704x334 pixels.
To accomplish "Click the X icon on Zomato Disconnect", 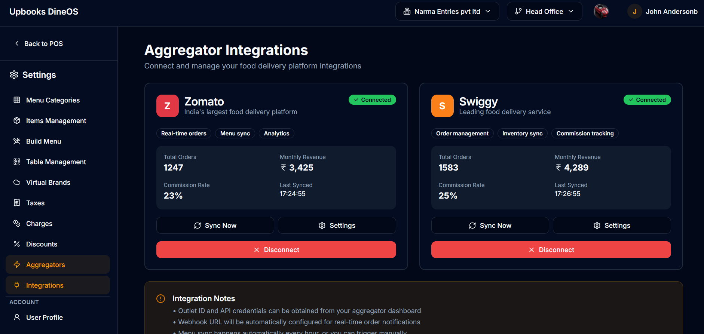I will coord(257,250).
